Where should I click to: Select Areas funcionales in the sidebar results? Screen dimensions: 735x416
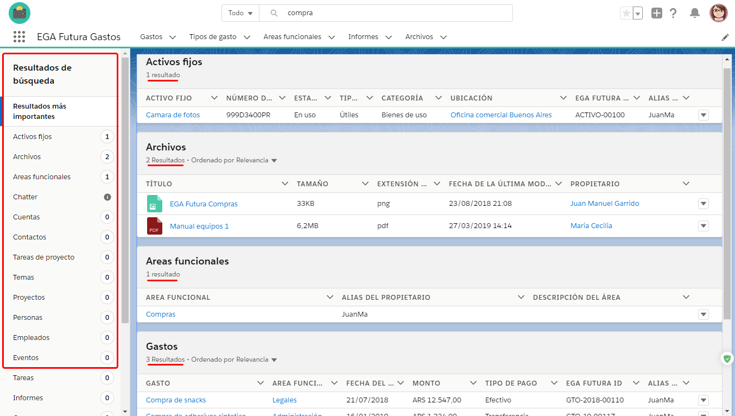pos(42,177)
